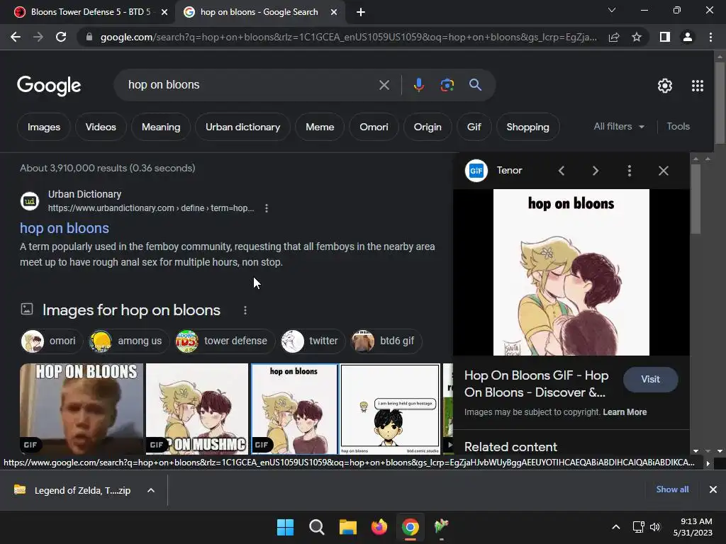This screenshot has width=726, height=544.
Task: Select the Origin filter chip
Action: pos(428,127)
